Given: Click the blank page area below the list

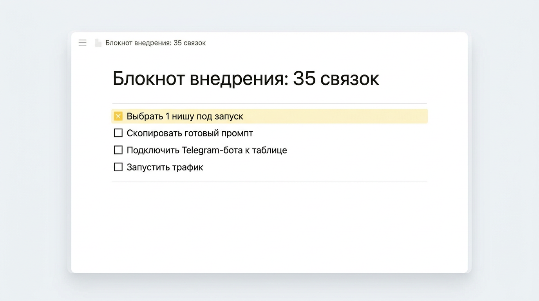Looking at the screenshot, I should tap(269, 227).
